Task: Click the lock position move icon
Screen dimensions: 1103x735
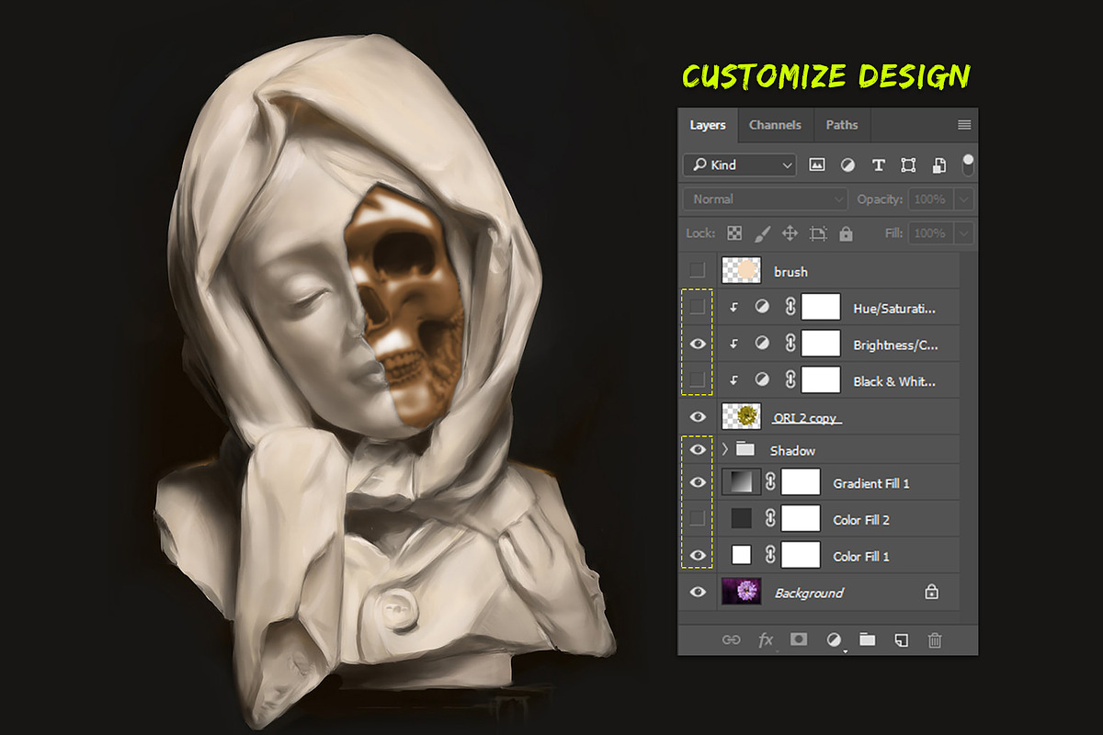Action: (790, 233)
